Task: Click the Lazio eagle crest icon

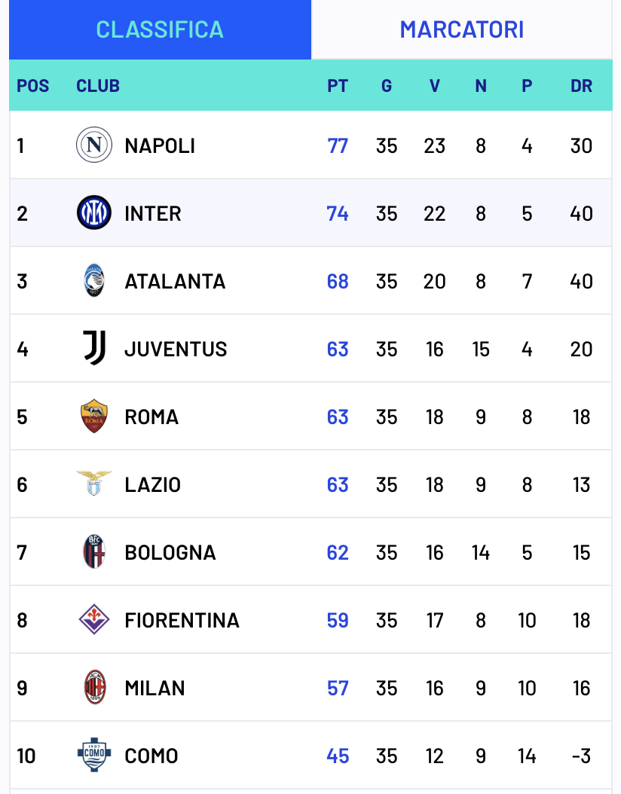Action: [x=94, y=483]
